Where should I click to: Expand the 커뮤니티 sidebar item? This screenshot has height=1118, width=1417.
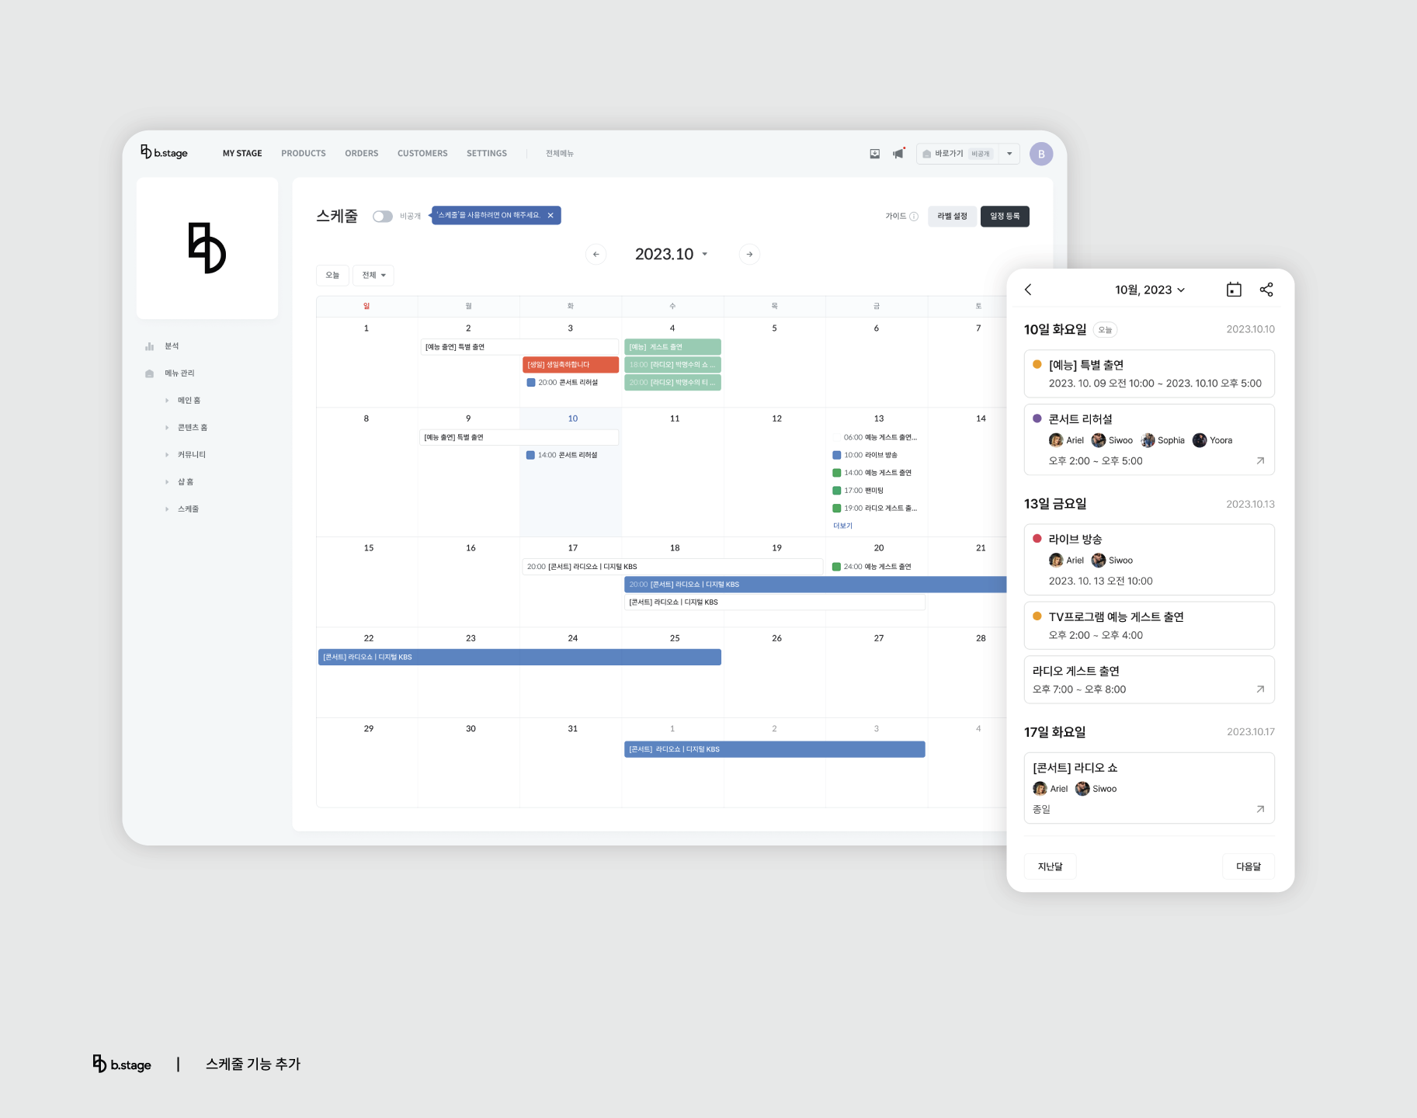(x=167, y=455)
